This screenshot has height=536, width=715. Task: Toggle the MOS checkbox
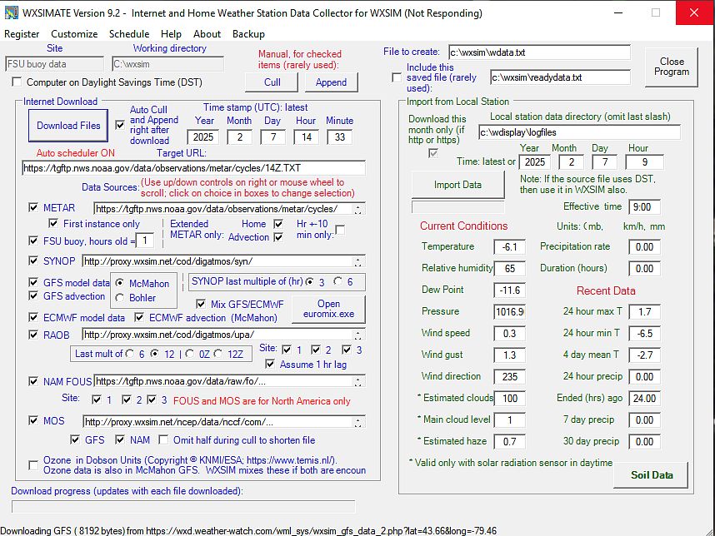(33, 420)
